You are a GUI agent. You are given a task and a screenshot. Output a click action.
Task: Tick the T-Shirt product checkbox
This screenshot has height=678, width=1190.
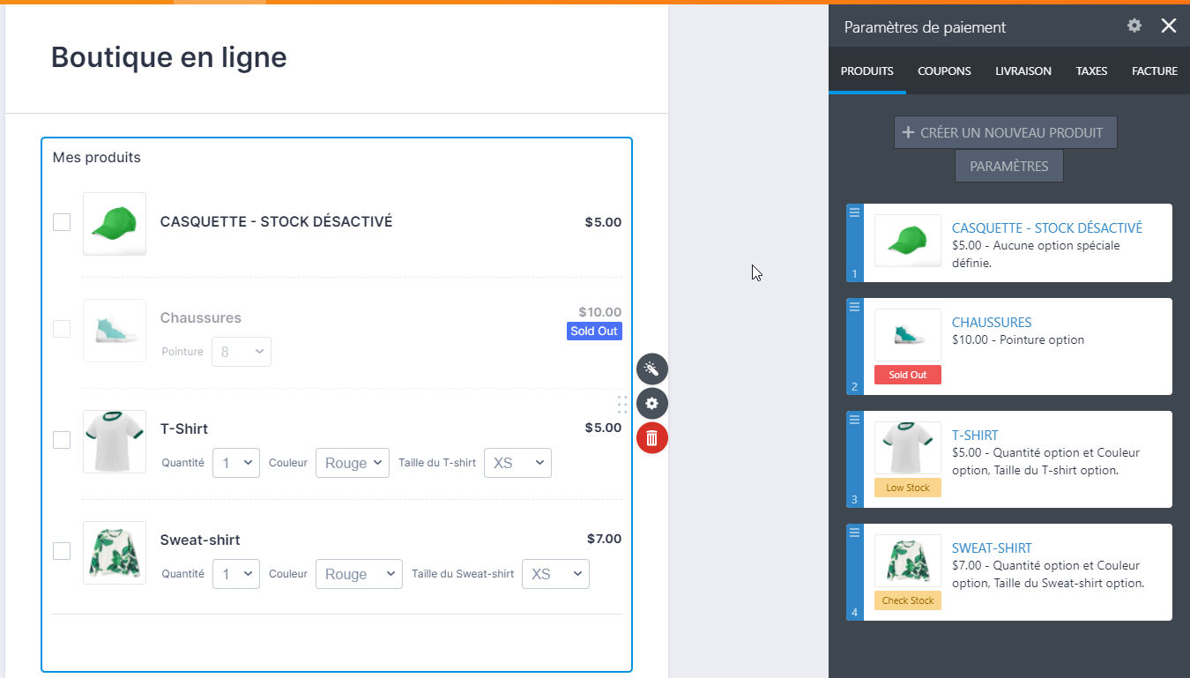point(62,440)
